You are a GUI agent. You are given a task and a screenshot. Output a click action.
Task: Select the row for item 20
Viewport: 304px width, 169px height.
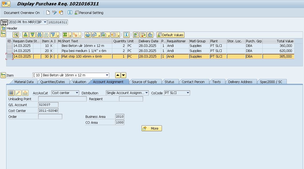point(9,51)
